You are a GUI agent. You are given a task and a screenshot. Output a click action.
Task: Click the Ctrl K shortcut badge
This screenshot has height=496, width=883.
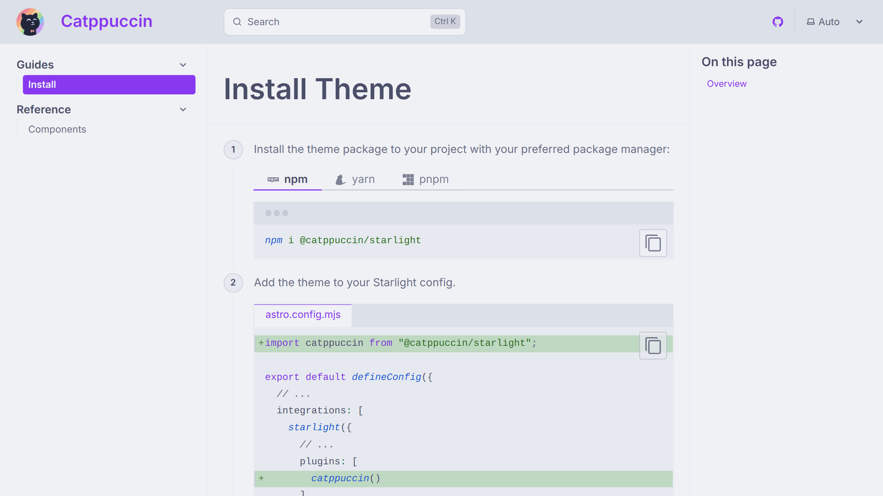coord(445,21)
